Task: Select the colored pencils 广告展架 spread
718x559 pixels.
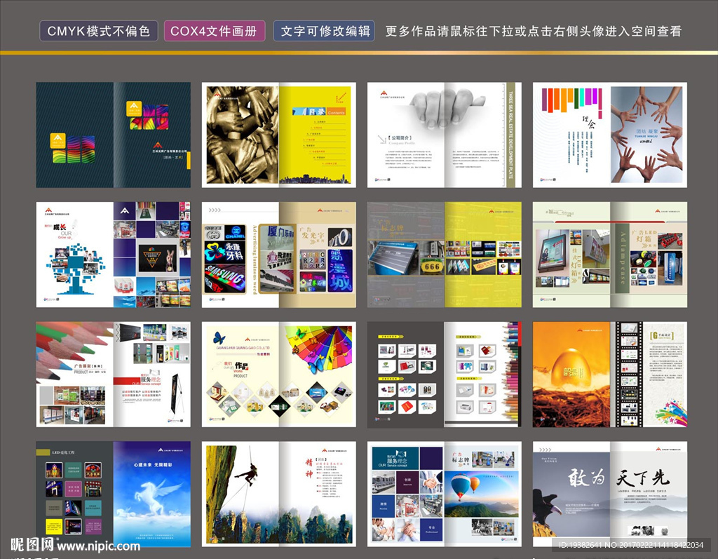Action: point(113,375)
